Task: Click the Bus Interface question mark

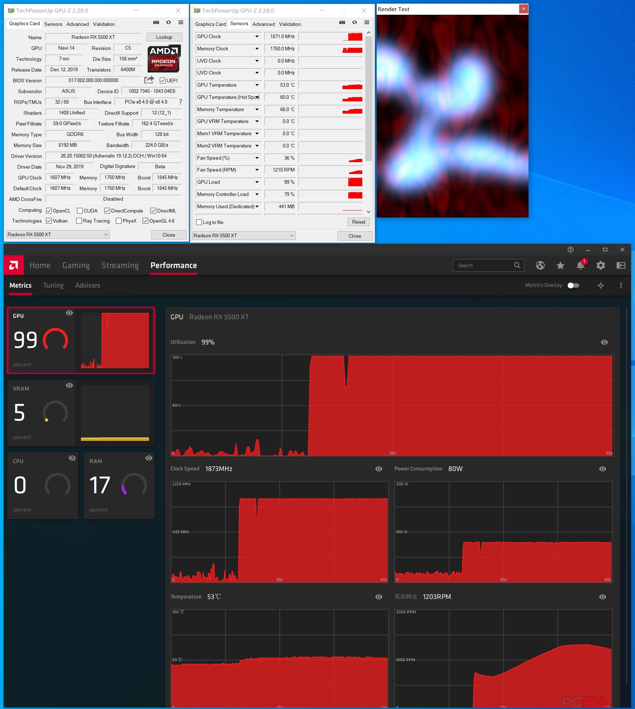Action: point(181,102)
